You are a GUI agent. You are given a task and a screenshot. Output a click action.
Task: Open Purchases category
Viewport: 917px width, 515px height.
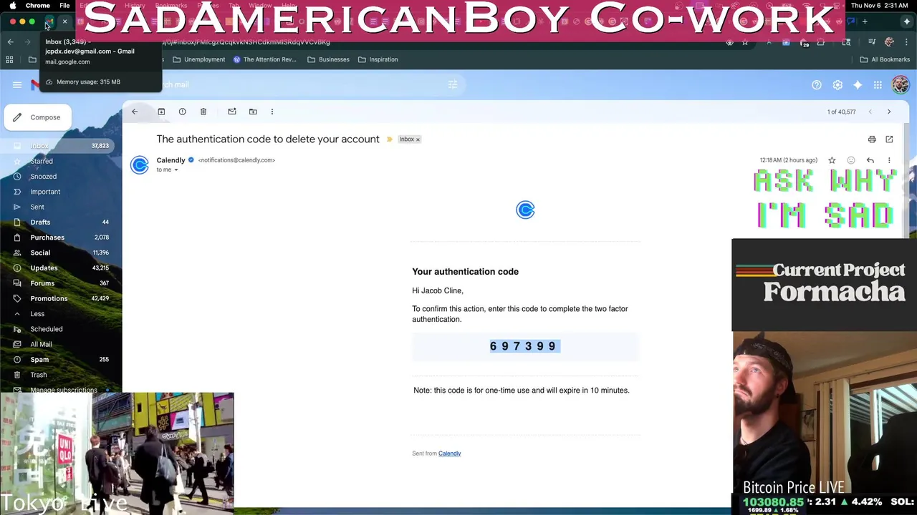pyautogui.click(x=57, y=237)
